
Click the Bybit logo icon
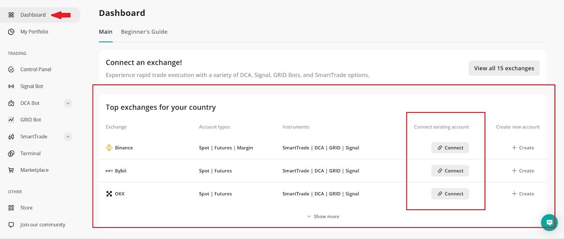click(x=109, y=171)
